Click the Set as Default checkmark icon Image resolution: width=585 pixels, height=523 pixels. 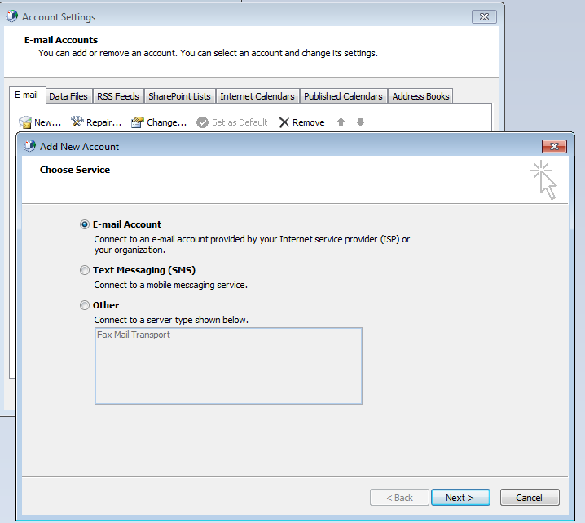click(202, 122)
